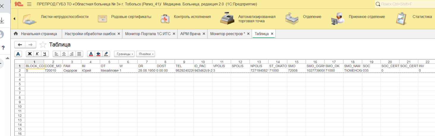
Task: Open the Границы dropdown
Action: (124, 54)
